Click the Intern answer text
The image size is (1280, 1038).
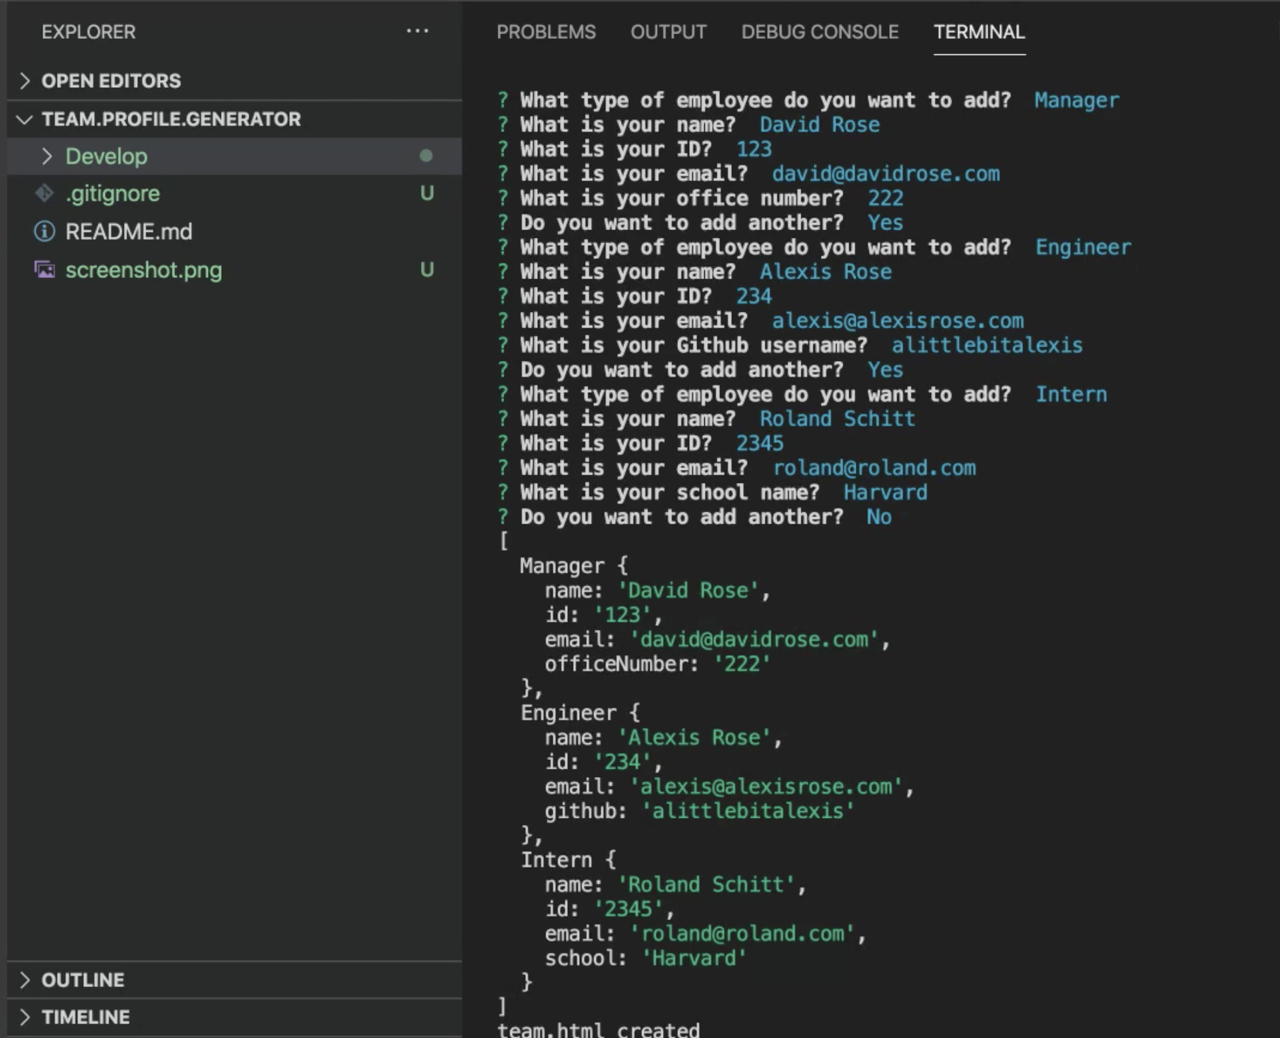1071,394
